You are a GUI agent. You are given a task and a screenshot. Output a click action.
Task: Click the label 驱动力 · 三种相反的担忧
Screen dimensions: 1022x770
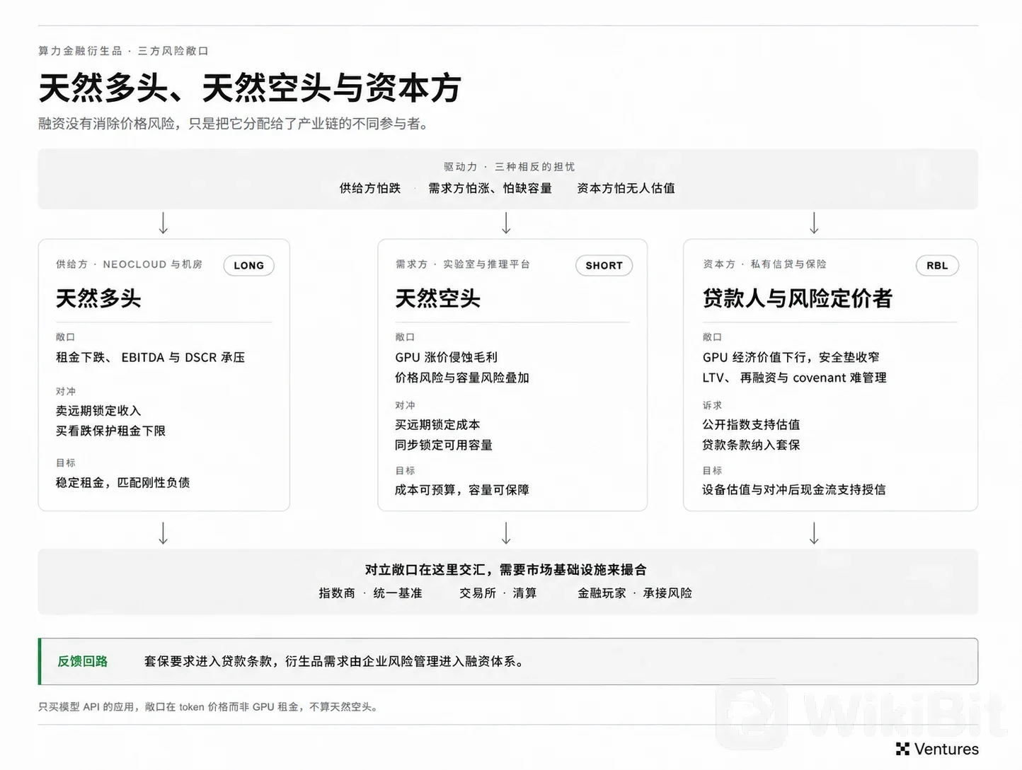509,167
